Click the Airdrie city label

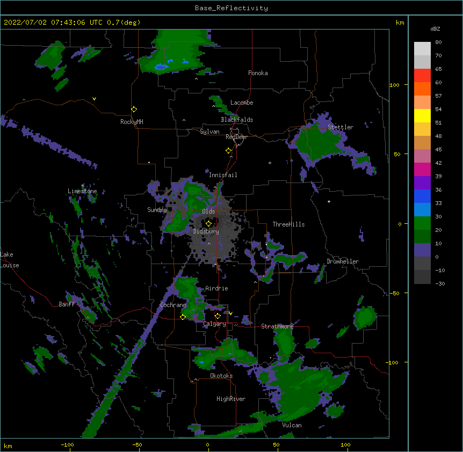(x=216, y=288)
